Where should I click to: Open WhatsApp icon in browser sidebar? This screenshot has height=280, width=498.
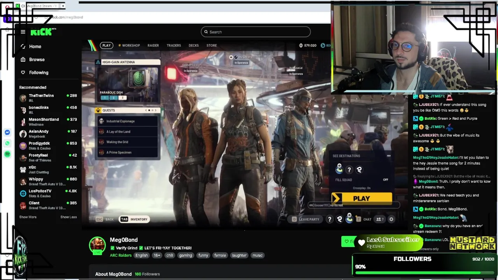7,143
